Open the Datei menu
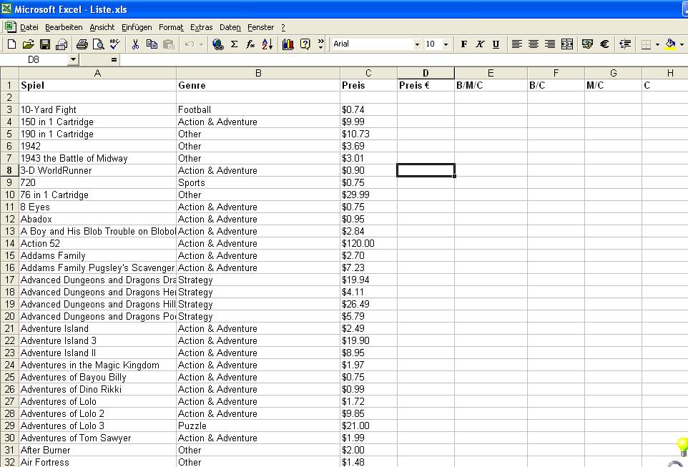The height and width of the screenshot is (467, 688). [29, 27]
